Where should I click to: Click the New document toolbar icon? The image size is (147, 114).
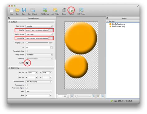coord(11,10)
